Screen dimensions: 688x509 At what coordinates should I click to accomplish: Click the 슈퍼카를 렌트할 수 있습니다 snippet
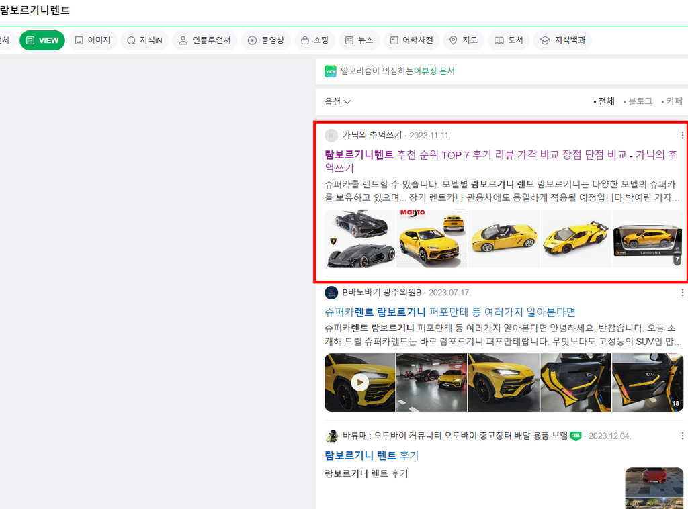(502, 191)
